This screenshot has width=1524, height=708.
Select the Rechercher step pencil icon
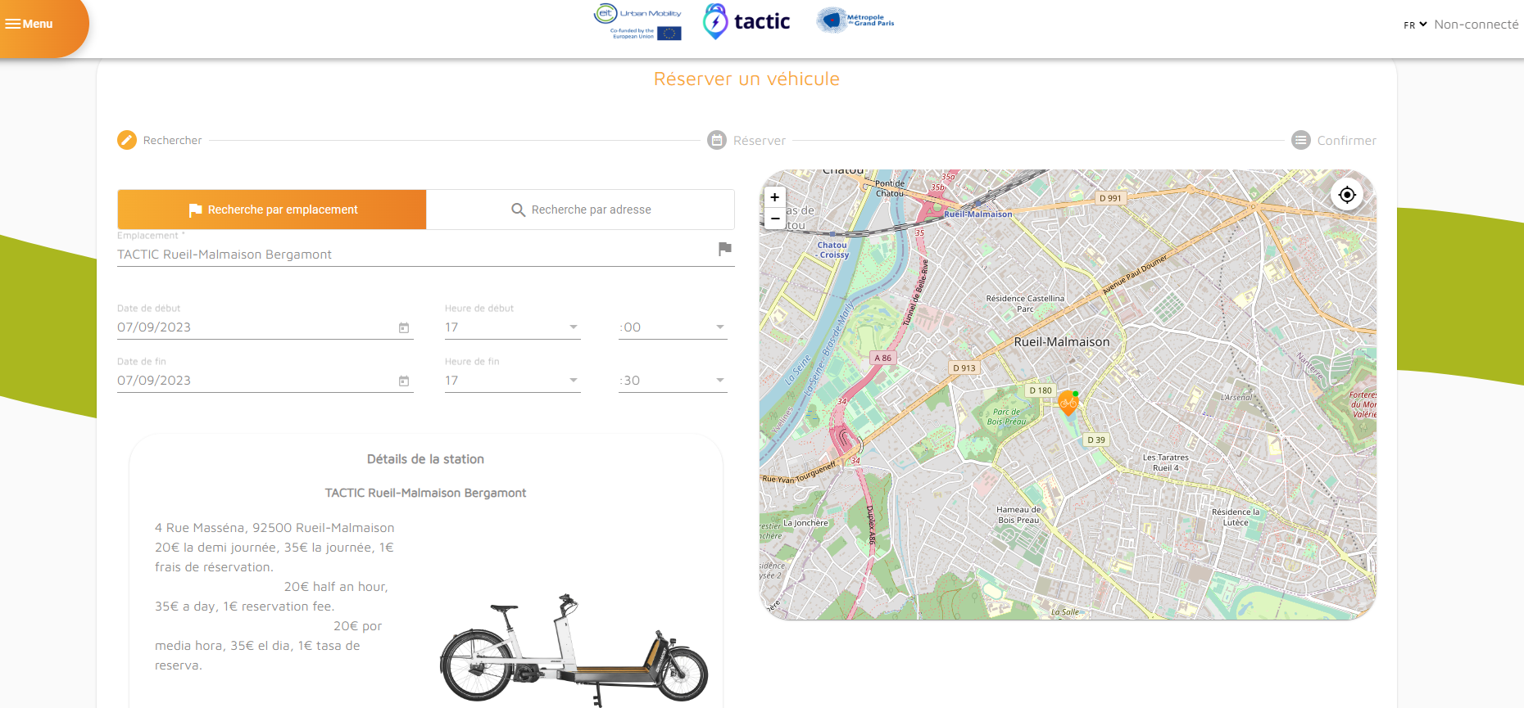pyautogui.click(x=127, y=140)
